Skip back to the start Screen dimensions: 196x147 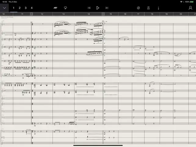coord(89,8)
